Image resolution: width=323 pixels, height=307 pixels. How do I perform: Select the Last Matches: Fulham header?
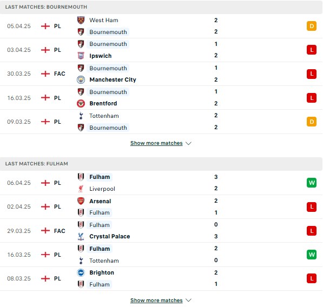tap(161, 164)
